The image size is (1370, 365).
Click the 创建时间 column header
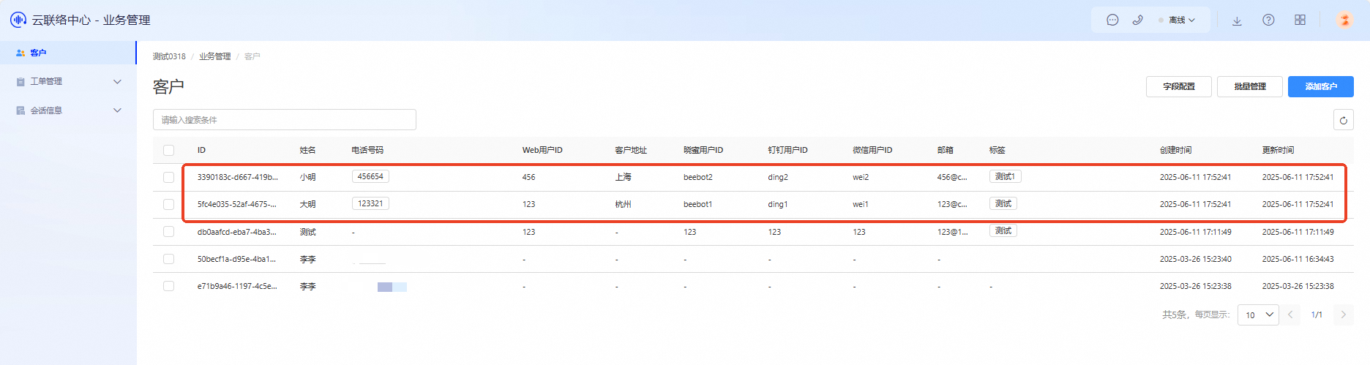coord(1175,150)
